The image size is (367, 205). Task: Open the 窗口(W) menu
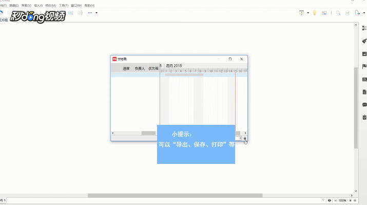click(x=76, y=5)
